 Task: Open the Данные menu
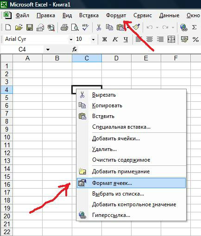coord(169,15)
